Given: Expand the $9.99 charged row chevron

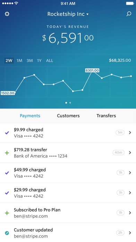Looking at the screenshot, I should 130,132.
